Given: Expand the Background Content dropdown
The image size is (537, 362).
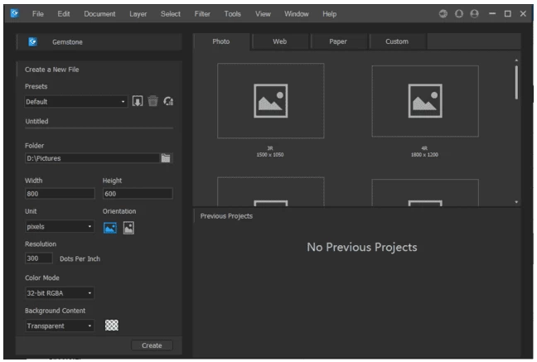Looking at the screenshot, I should pos(59,326).
